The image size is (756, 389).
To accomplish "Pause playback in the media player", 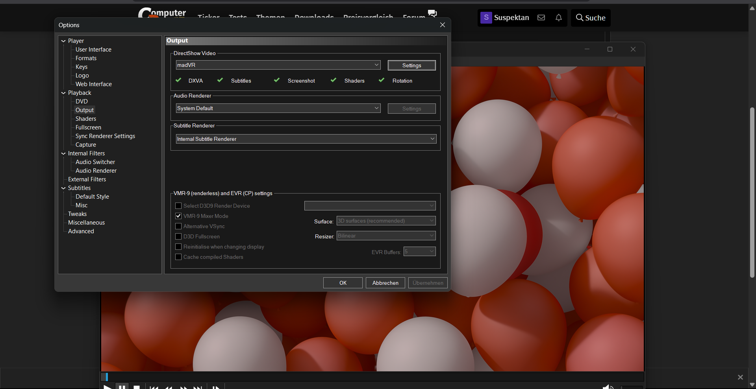I will click(122, 387).
